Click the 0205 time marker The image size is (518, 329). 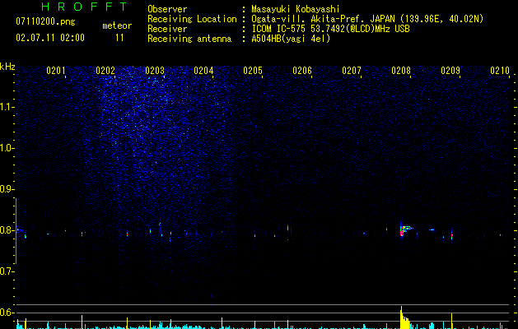click(x=253, y=70)
